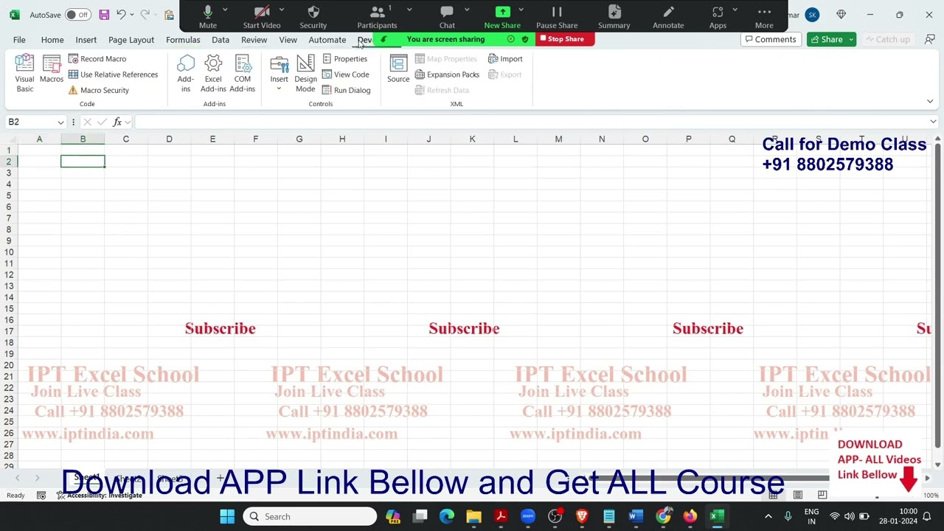This screenshot has width=944, height=531.
Task: Open Zoom More options
Action: [764, 16]
